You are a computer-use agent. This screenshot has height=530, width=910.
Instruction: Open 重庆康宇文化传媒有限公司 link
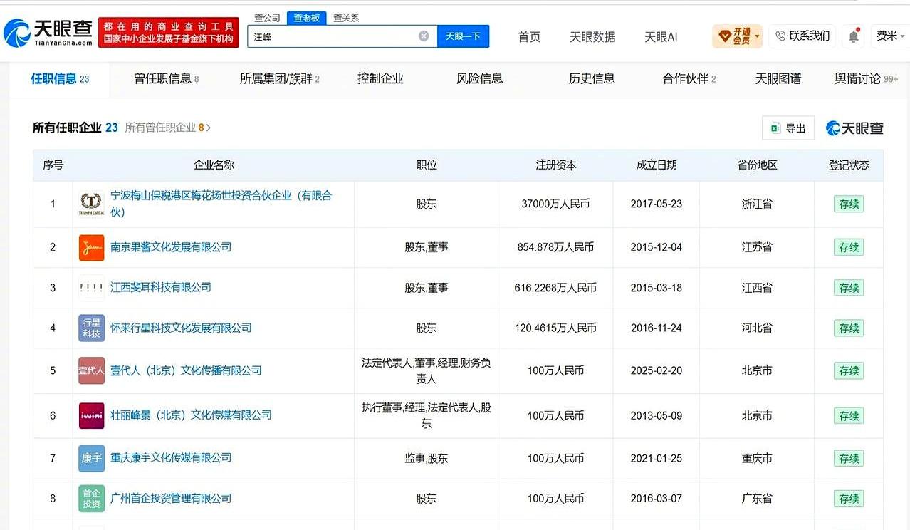click(171, 458)
